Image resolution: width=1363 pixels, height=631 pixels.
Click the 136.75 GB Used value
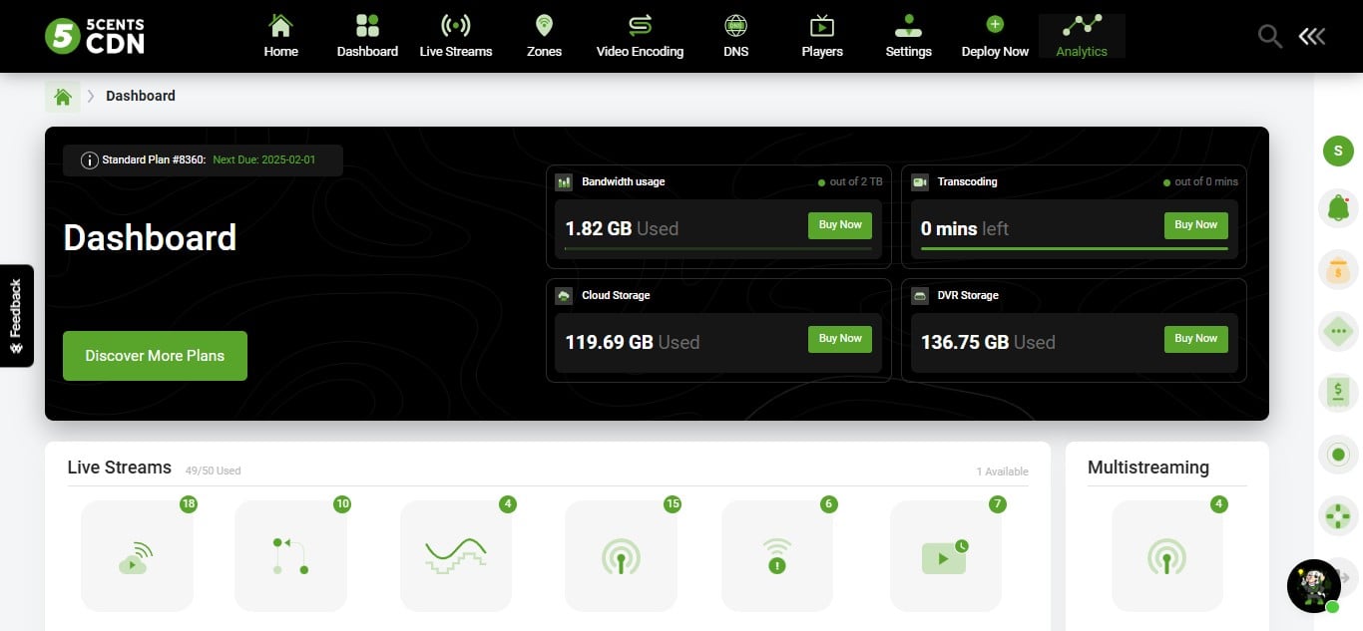pos(988,342)
